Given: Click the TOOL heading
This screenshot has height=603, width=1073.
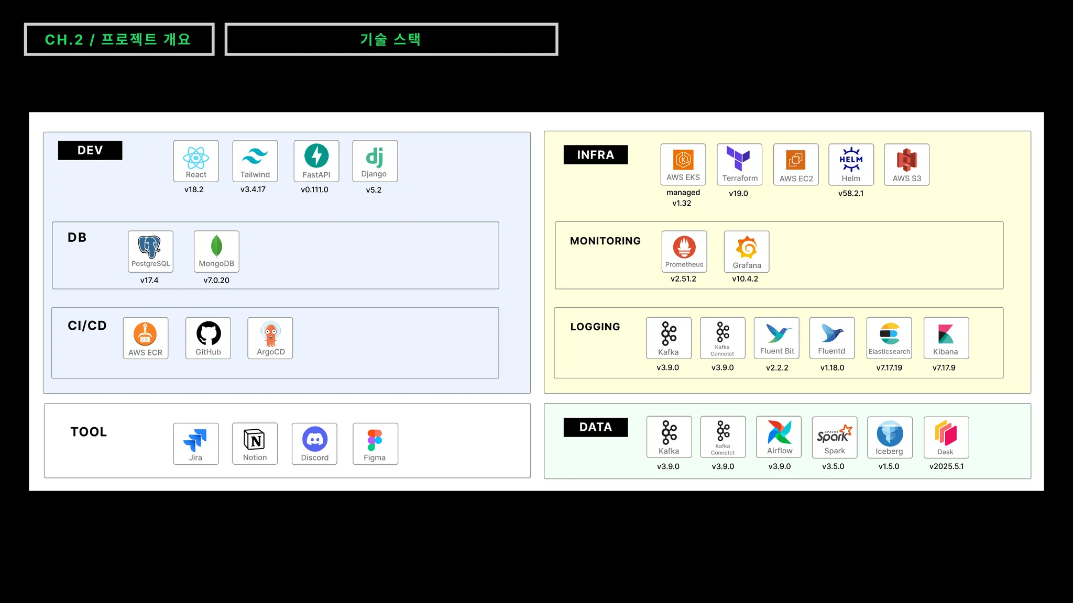Looking at the screenshot, I should point(89,432).
